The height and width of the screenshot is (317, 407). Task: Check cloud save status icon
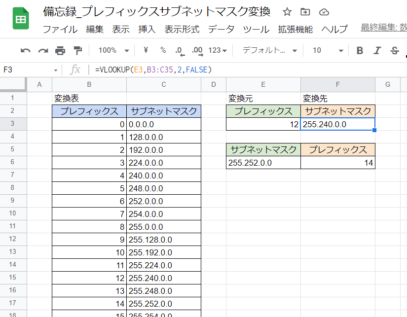pos(324,12)
